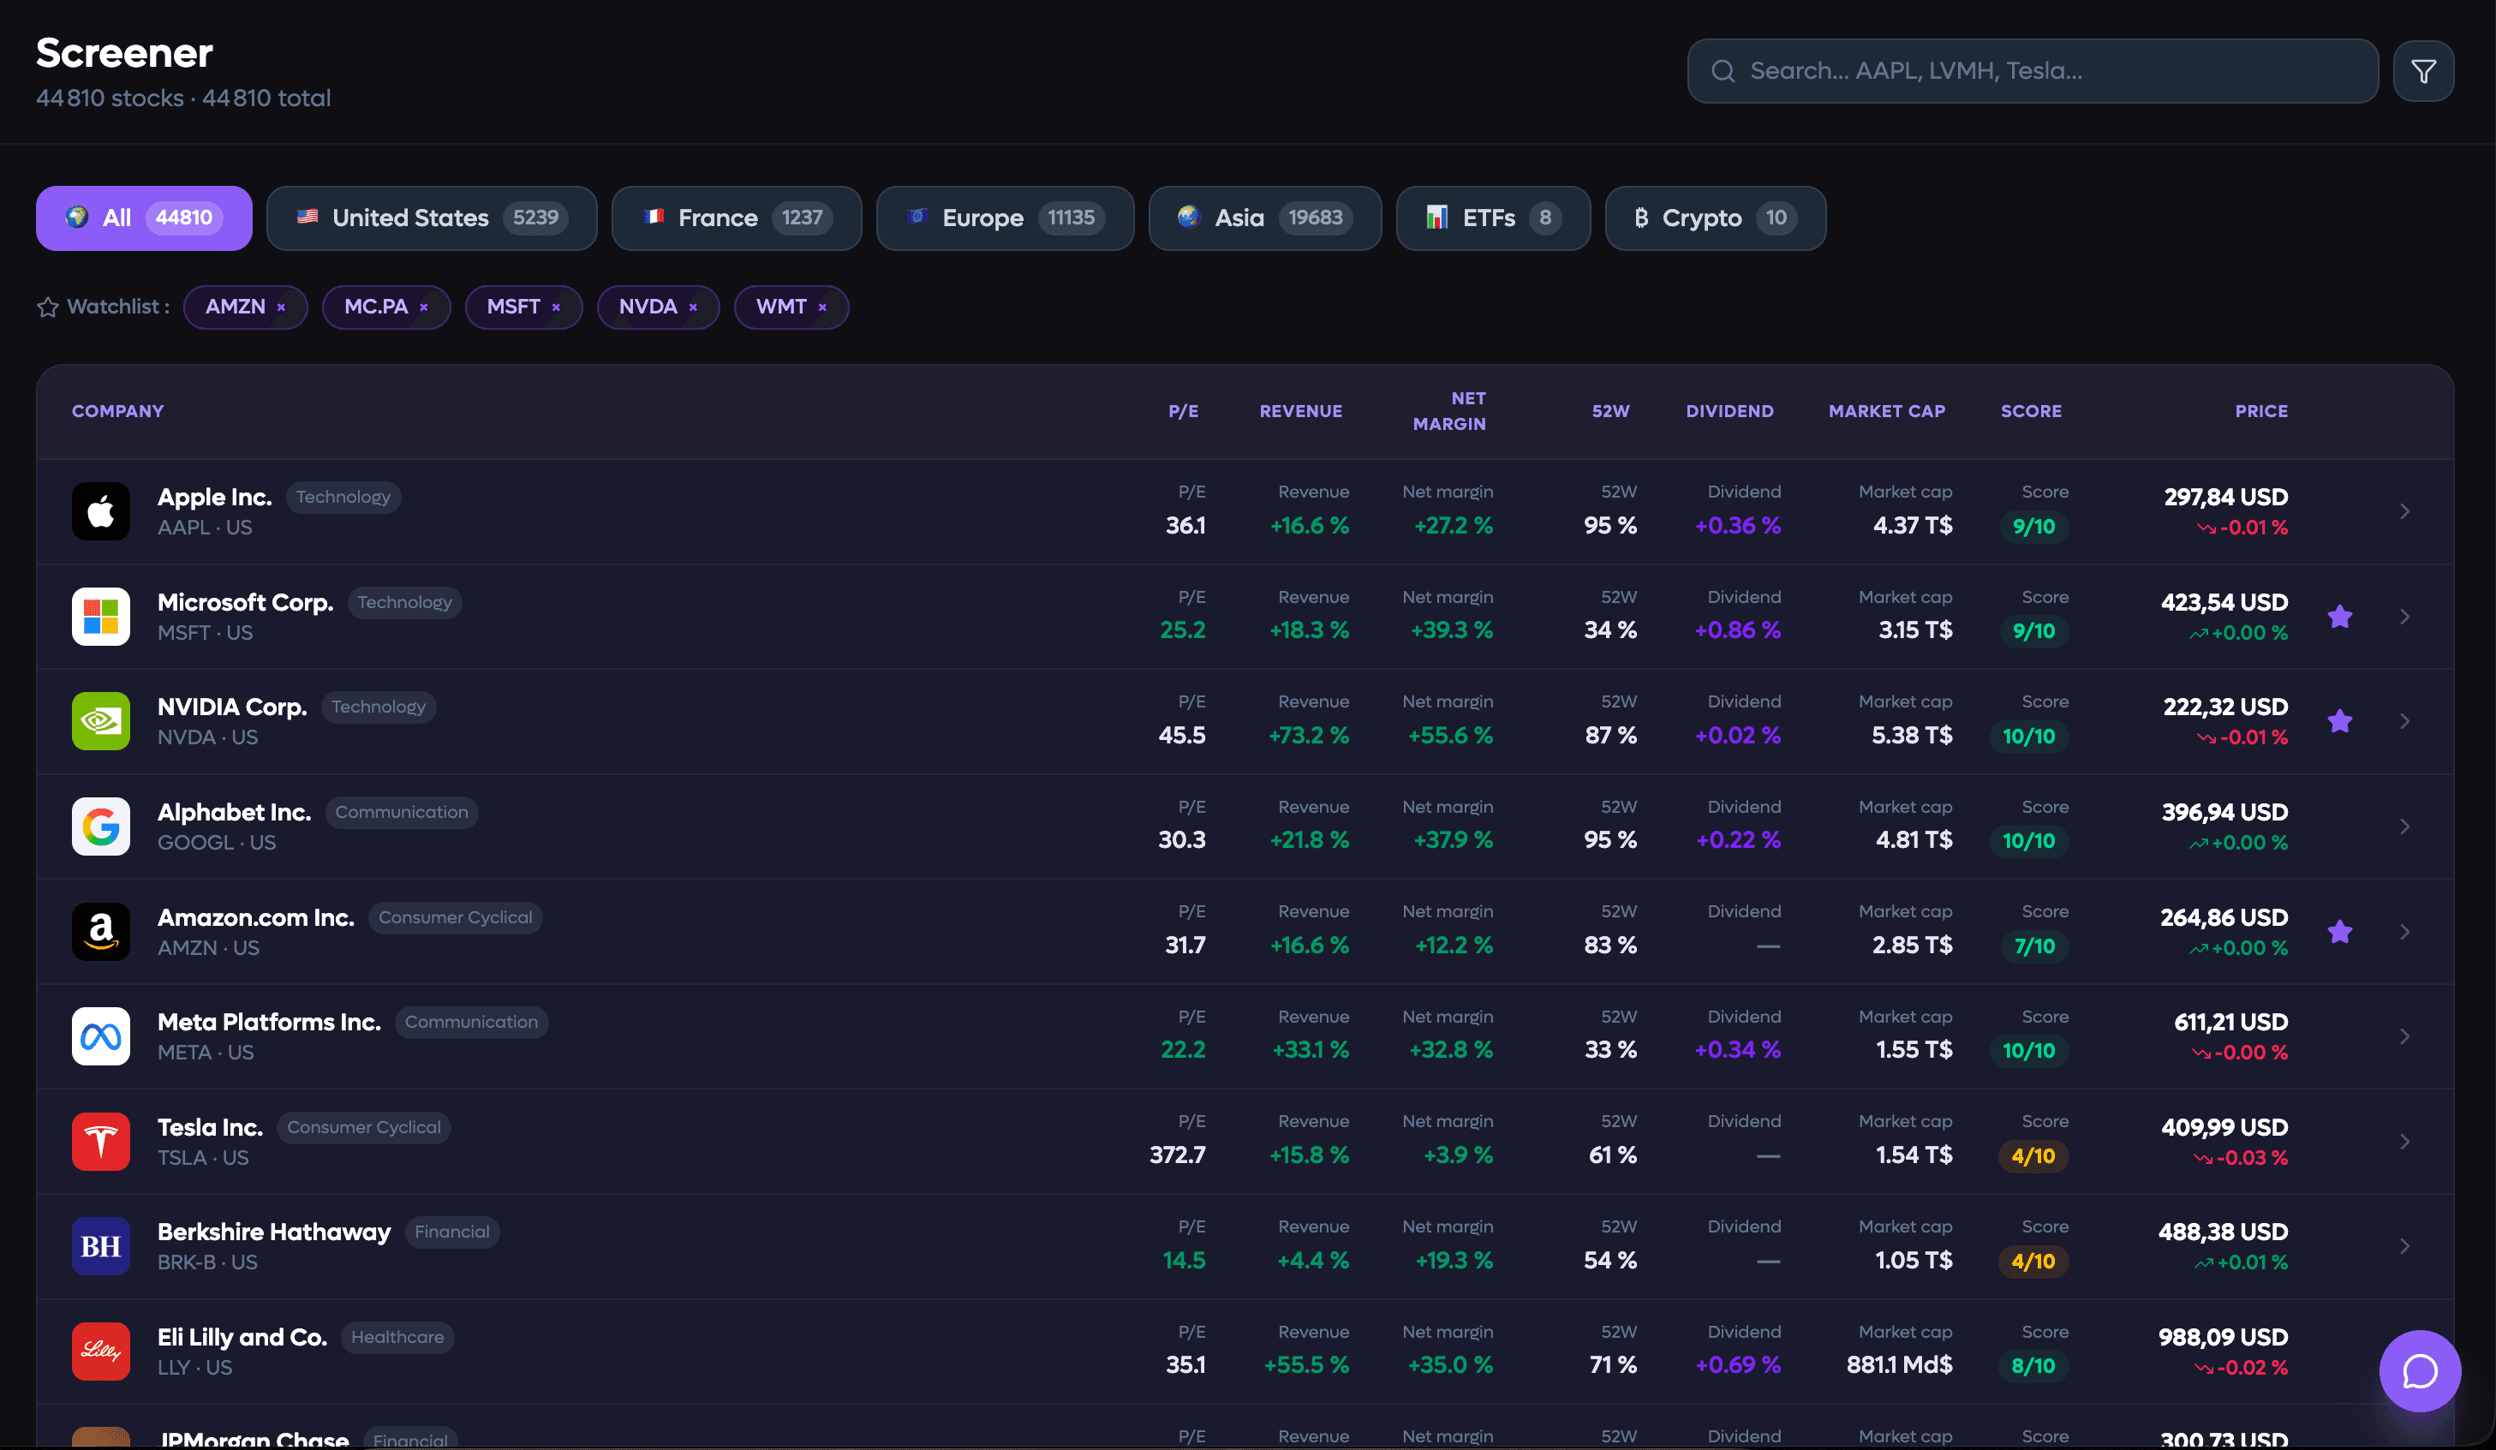Click the NVIDIA Corp. logo icon
Image resolution: width=2496 pixels, height=1450 pixels.
[x=101, y=721]
